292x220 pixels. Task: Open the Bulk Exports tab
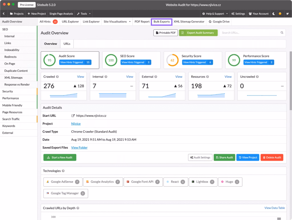161,21
